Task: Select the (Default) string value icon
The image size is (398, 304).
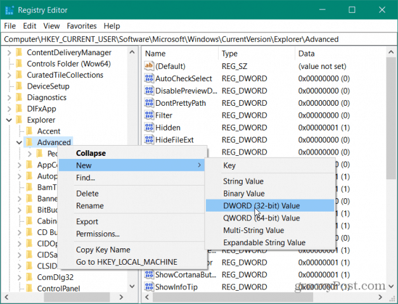Action: tap(149, 66)
